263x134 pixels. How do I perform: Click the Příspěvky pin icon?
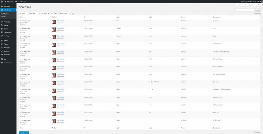coord(2,22)
